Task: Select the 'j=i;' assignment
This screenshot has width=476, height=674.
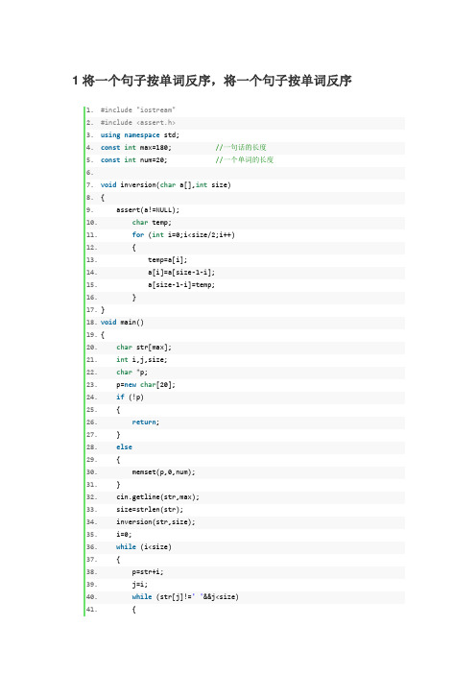Action: coord(140,584)
